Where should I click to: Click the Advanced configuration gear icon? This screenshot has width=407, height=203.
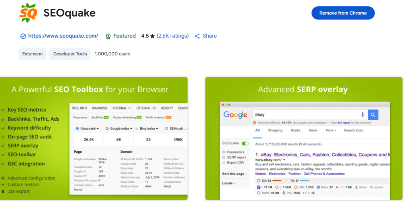pos(3,178)
